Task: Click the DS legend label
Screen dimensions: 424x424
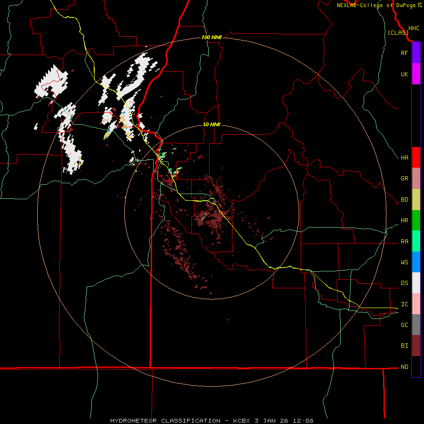Action: pos(404,283)
